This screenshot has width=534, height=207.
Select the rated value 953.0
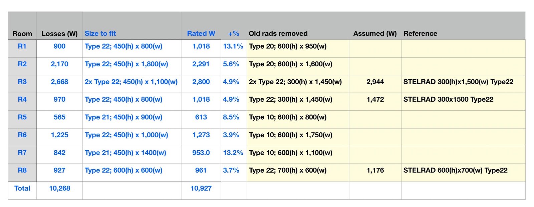[x=201, y=153]
